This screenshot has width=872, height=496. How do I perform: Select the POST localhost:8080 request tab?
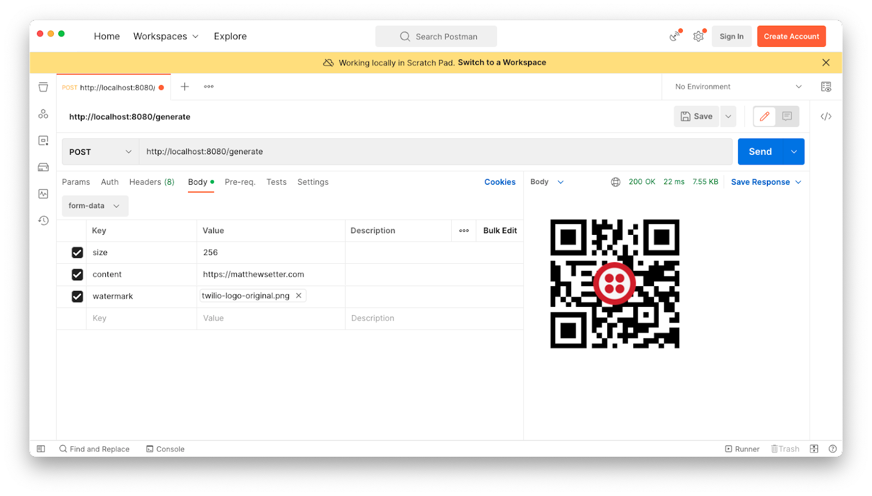pos(113,87)
